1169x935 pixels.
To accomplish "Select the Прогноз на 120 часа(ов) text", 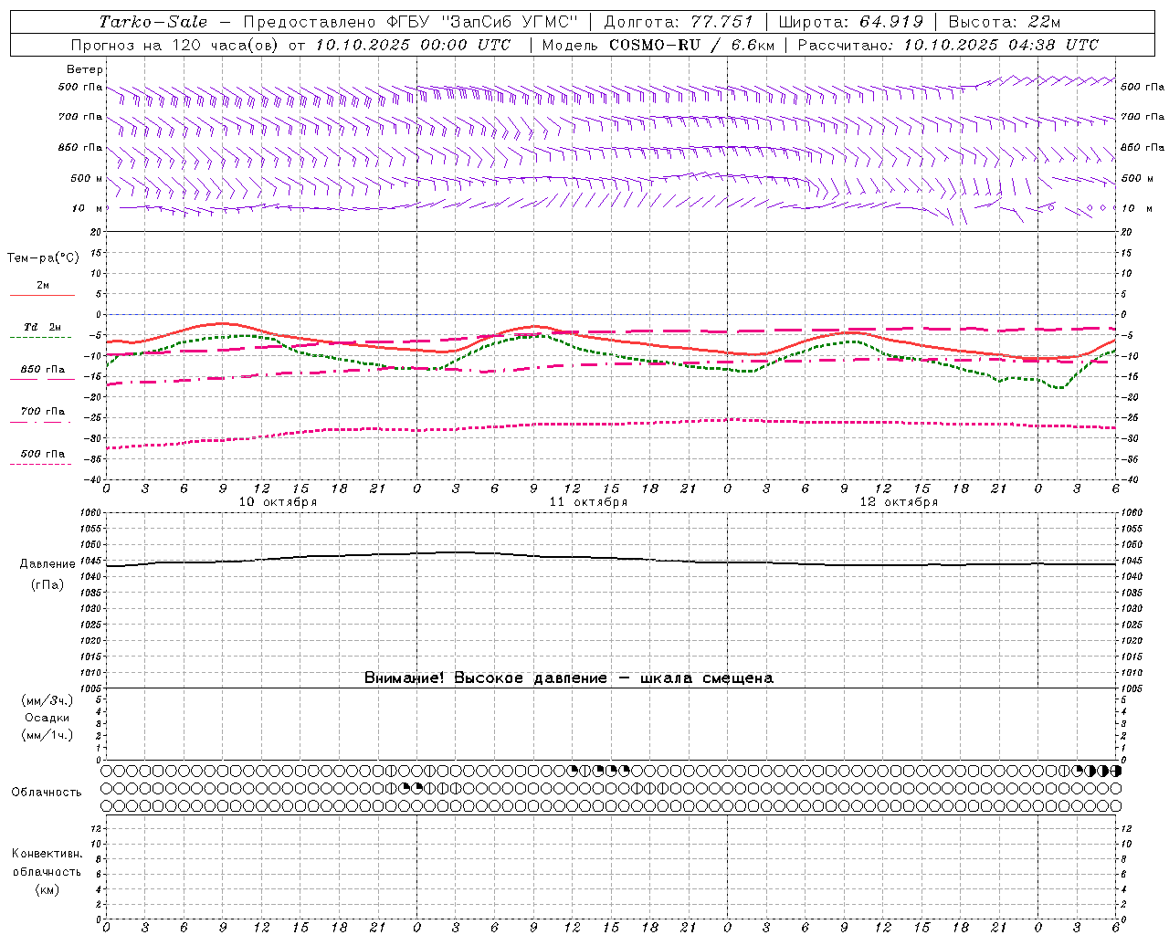I will (176, 45).
